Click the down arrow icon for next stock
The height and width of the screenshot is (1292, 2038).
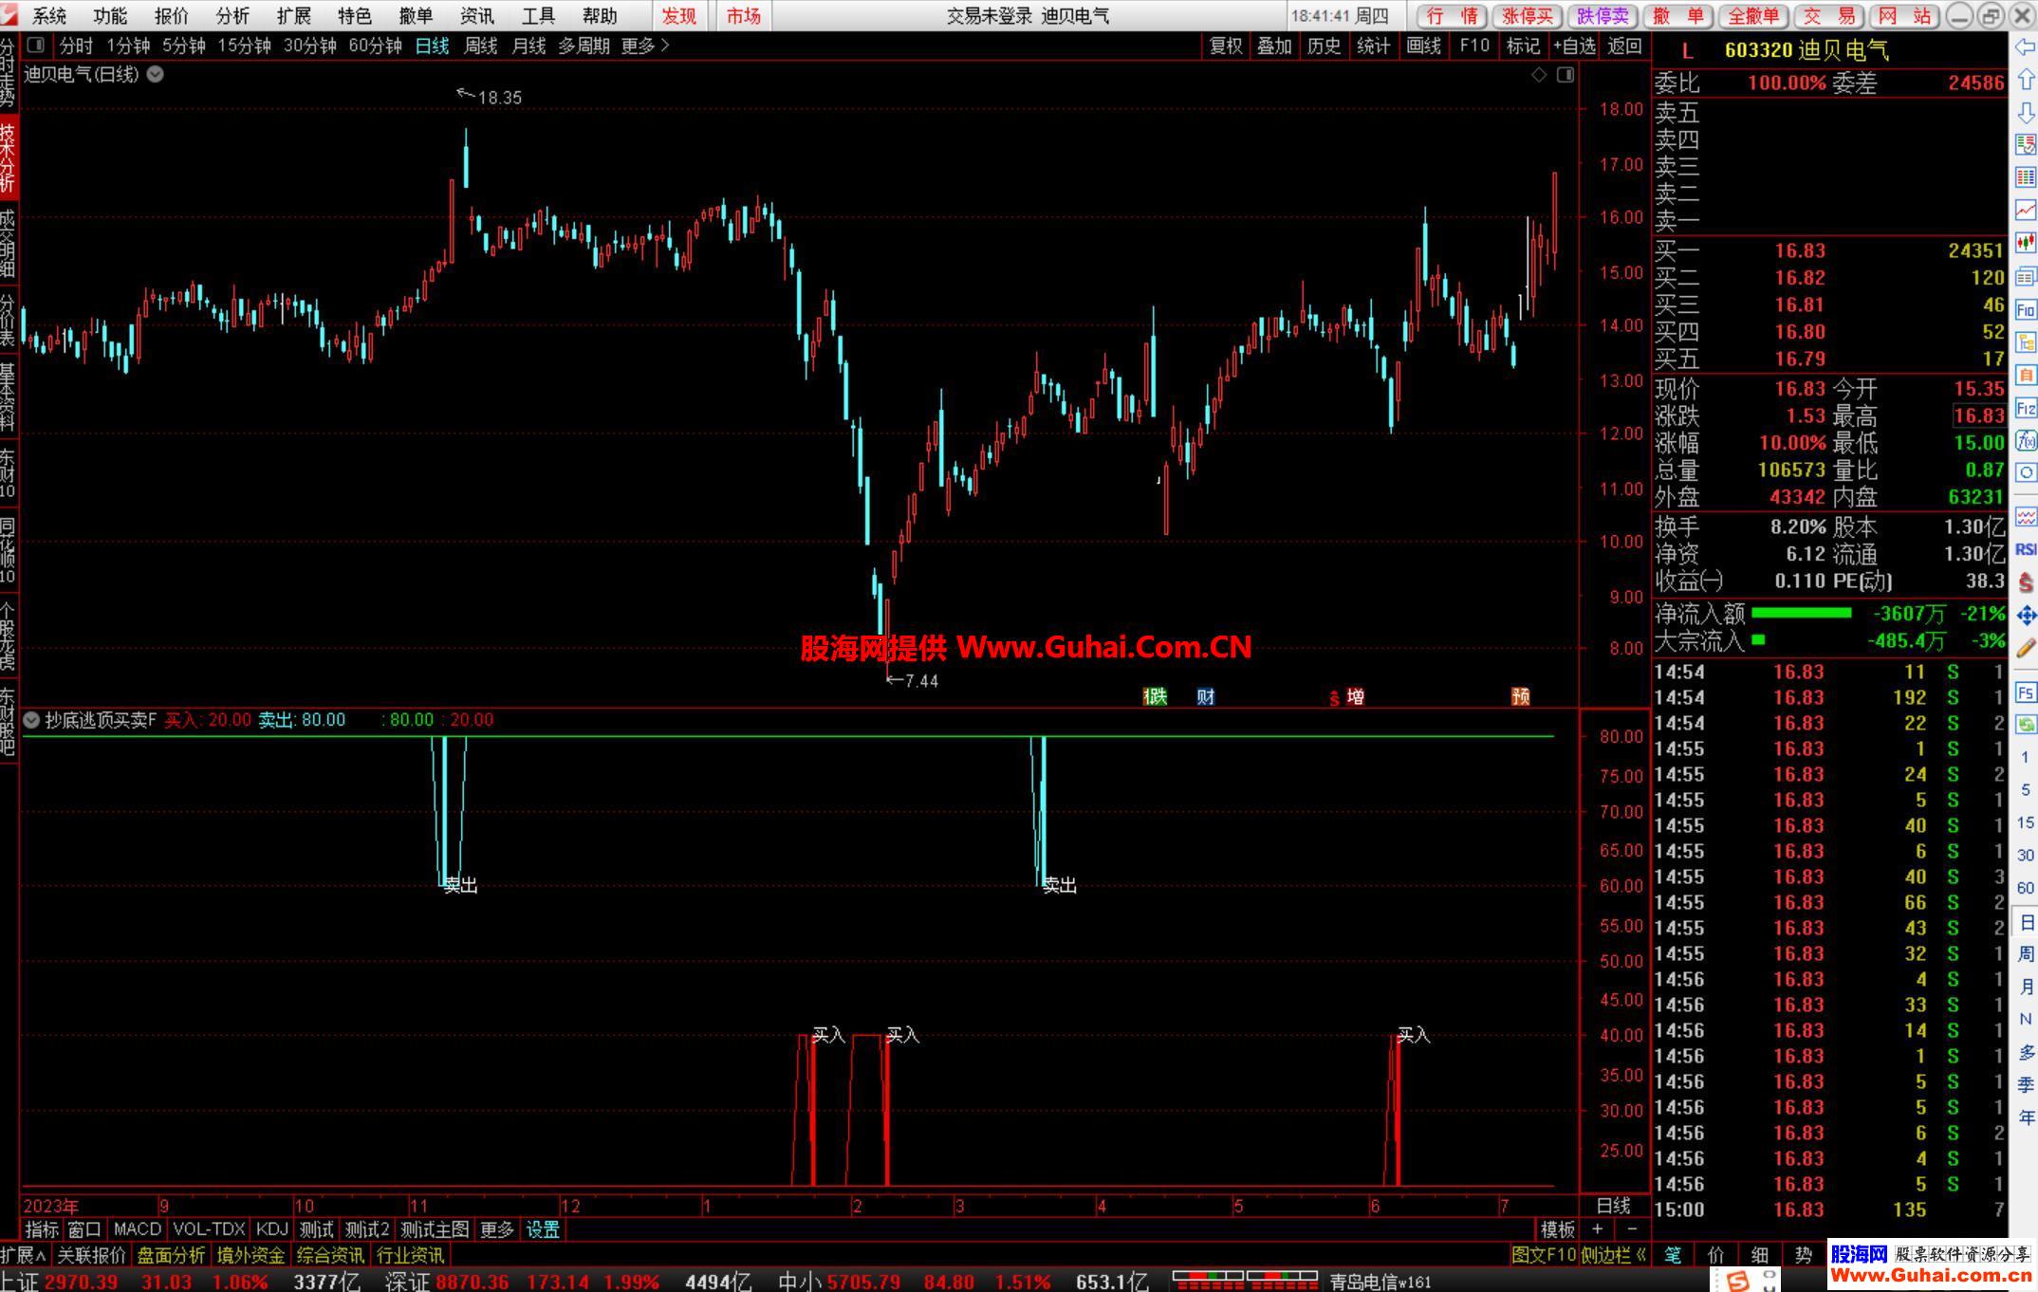(x=2026, y=112)
